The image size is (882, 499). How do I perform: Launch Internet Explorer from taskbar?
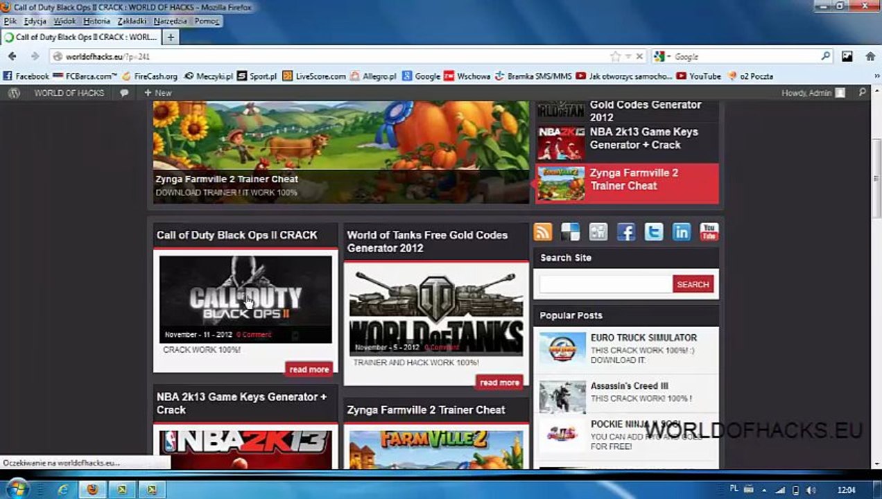[63, 489]
